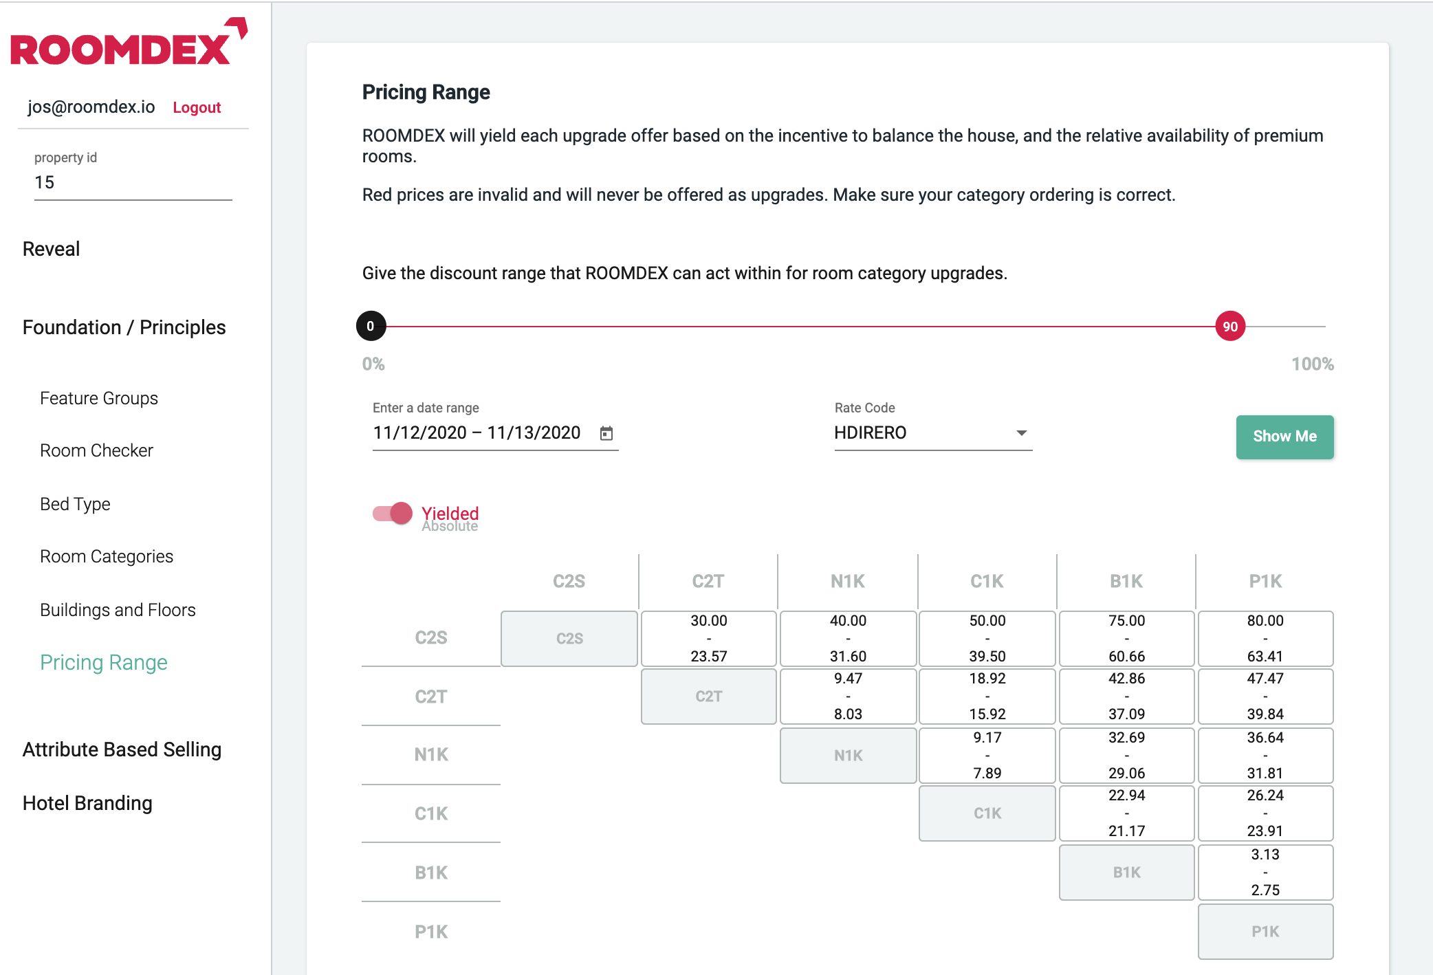Open the Bed Type section

(x=75, y=504)
